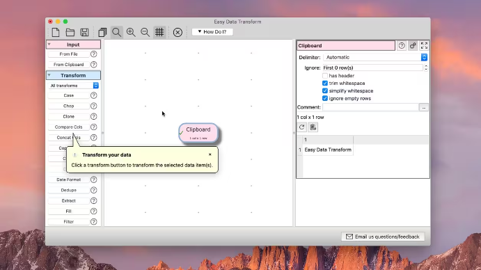Click the refresh icon under row count
This screenshot has height=270, width=481.
pos(302,127)
